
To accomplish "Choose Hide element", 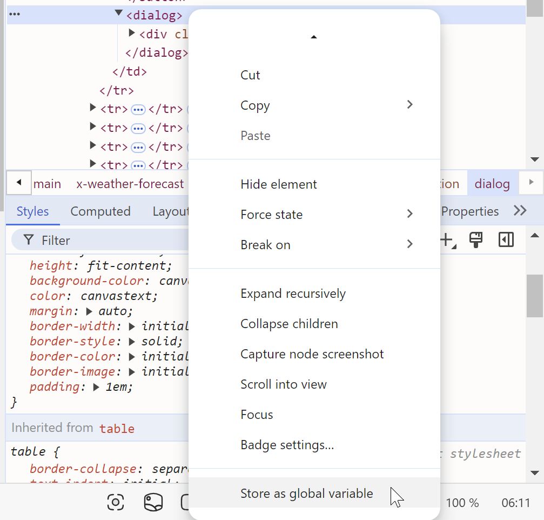I will coord(314,184).
